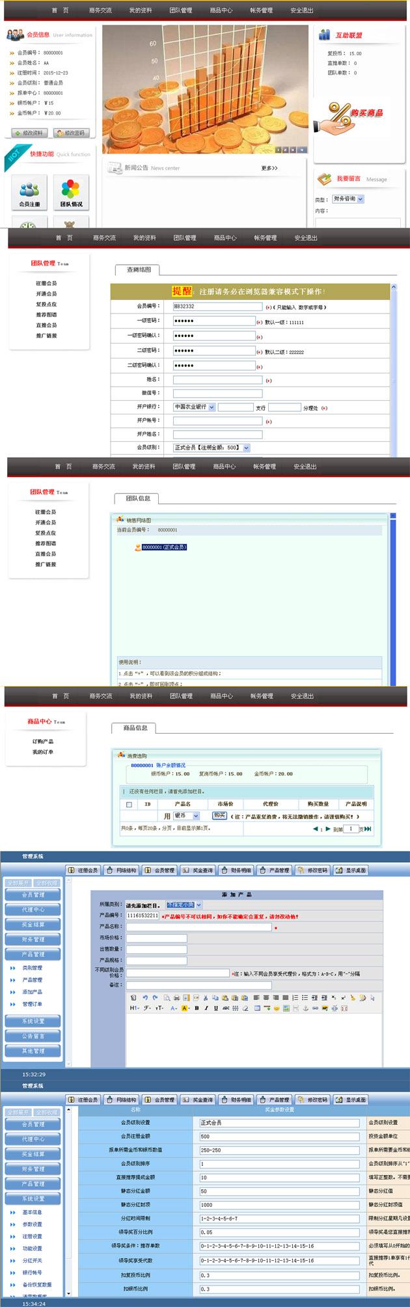Toggle bold in the editor toolbar

[197, 1008]
